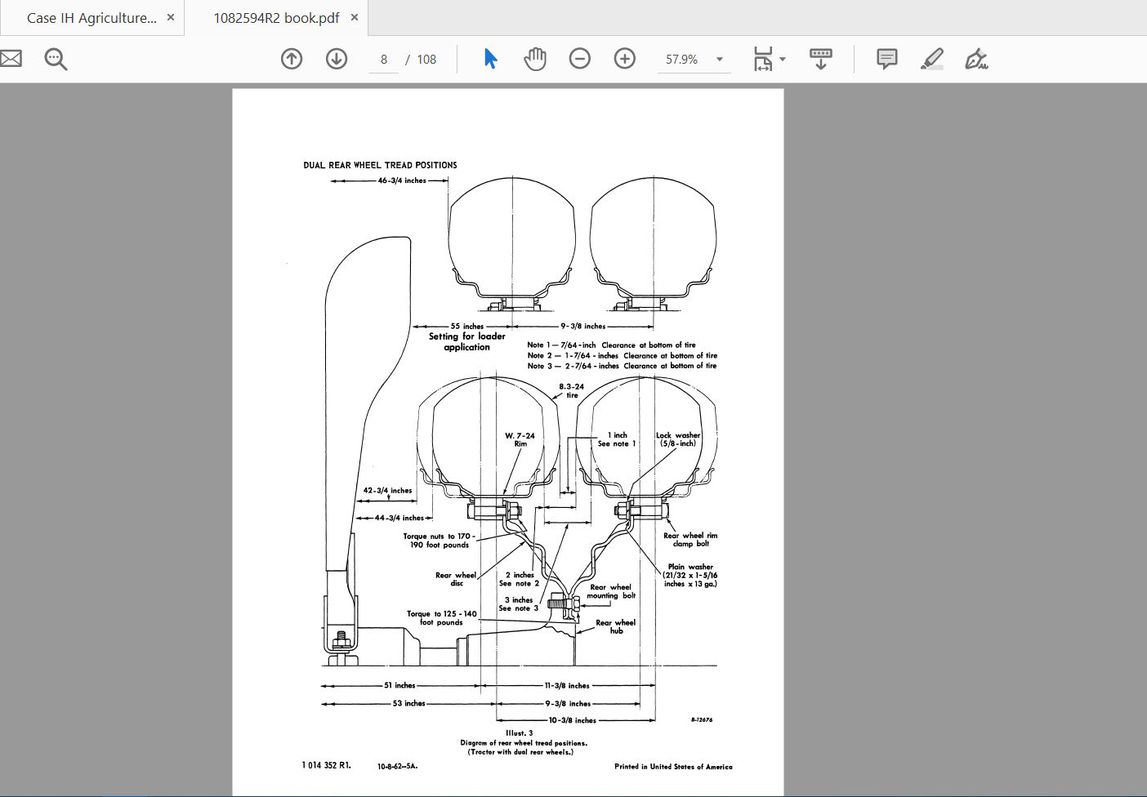Open the scrolling read mode tool
Image resolution: width=1147 pixels, height=797 pixels.
820,59
